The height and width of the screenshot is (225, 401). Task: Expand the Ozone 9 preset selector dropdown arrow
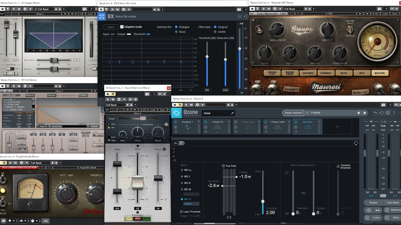coord(237,105)
